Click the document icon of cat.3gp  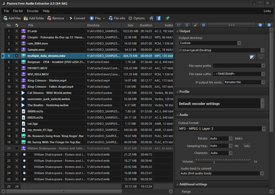click(x=24, y=124)
